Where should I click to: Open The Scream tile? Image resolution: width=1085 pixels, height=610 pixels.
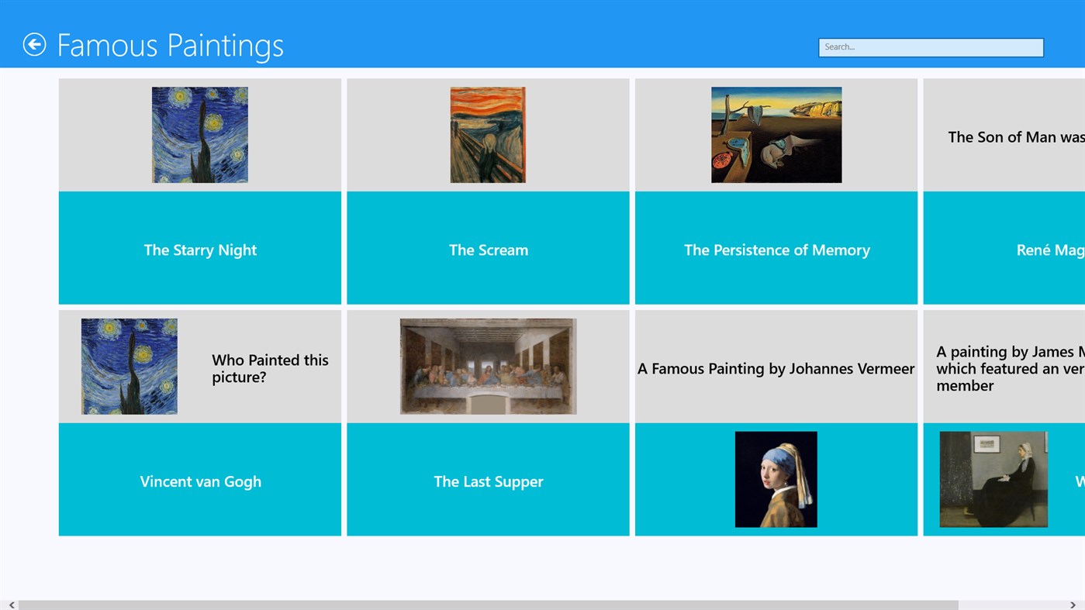pos(488,248)
